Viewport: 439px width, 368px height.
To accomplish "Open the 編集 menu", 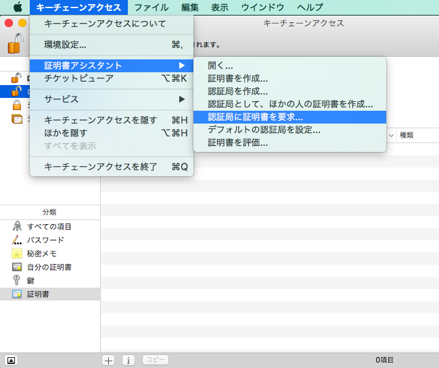I will [x=190, y=7].
